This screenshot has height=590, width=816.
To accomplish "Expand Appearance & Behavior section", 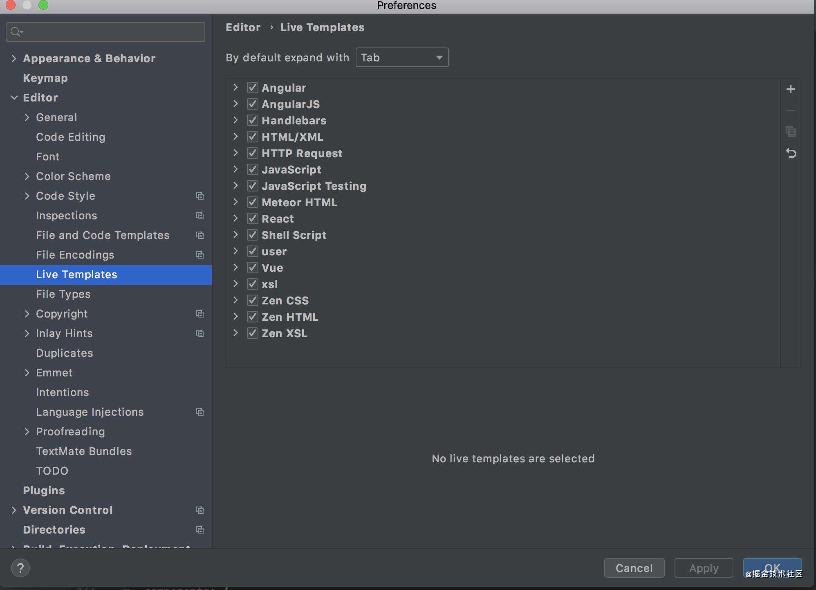I will (14, 59).
